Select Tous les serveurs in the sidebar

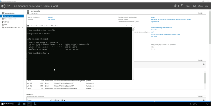[10, 19]
